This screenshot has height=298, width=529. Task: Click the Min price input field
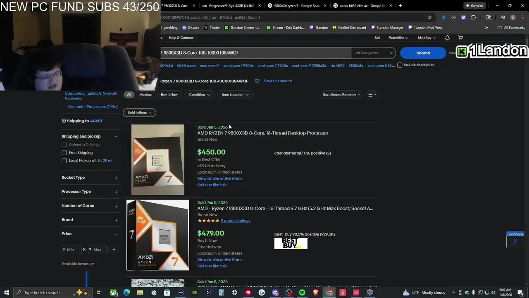(x=71, y=250)
